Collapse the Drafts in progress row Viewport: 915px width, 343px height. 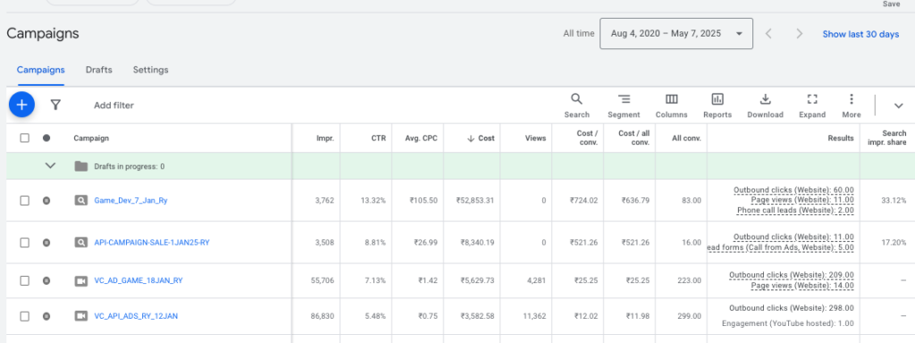50,166
